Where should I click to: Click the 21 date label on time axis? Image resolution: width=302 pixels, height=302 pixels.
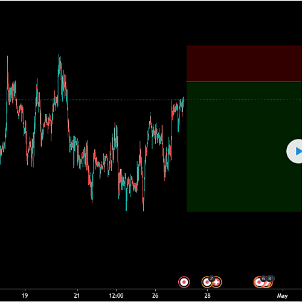click(x=77, y=295)
